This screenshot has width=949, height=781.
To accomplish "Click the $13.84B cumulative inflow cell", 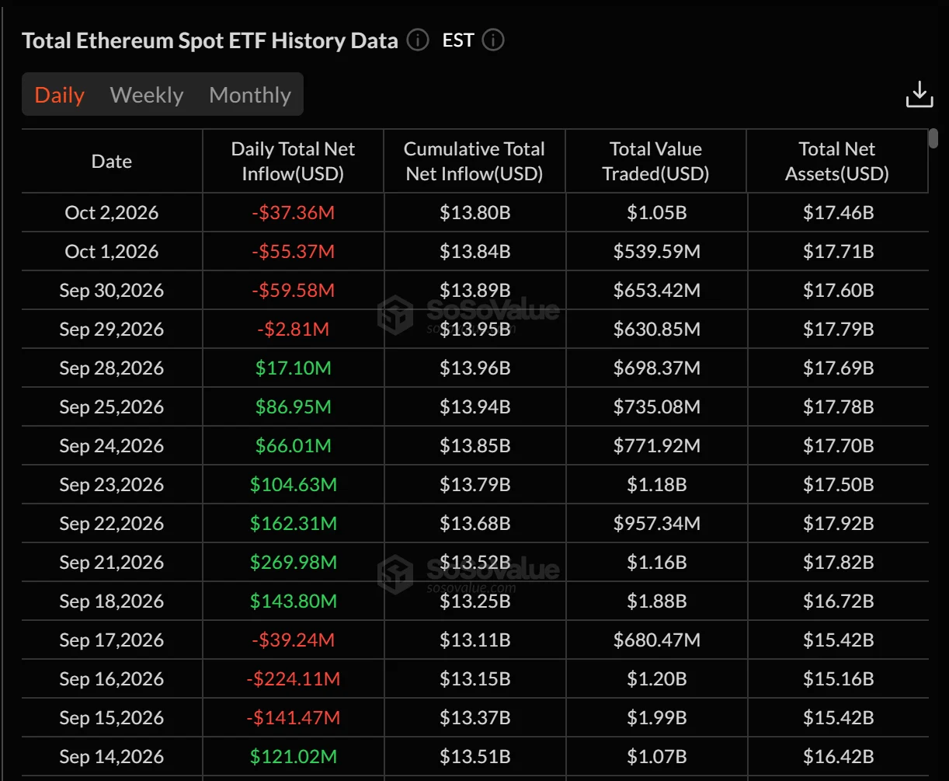I will tap(474, 251).
